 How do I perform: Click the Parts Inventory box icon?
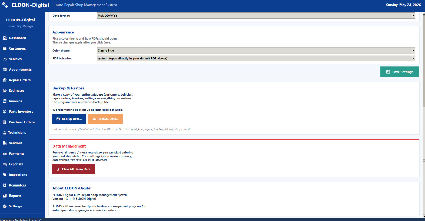(5, 112)
